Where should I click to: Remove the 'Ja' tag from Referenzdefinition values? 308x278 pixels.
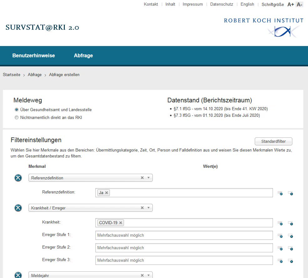(x=106, y=193)
